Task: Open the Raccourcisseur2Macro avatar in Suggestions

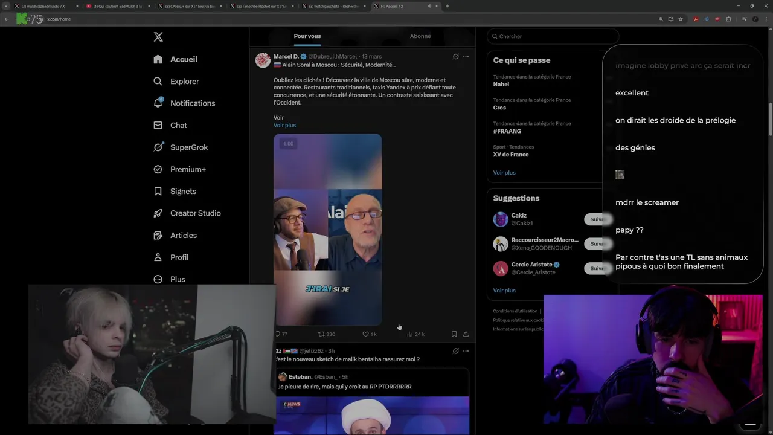Action: click(501, 243)
